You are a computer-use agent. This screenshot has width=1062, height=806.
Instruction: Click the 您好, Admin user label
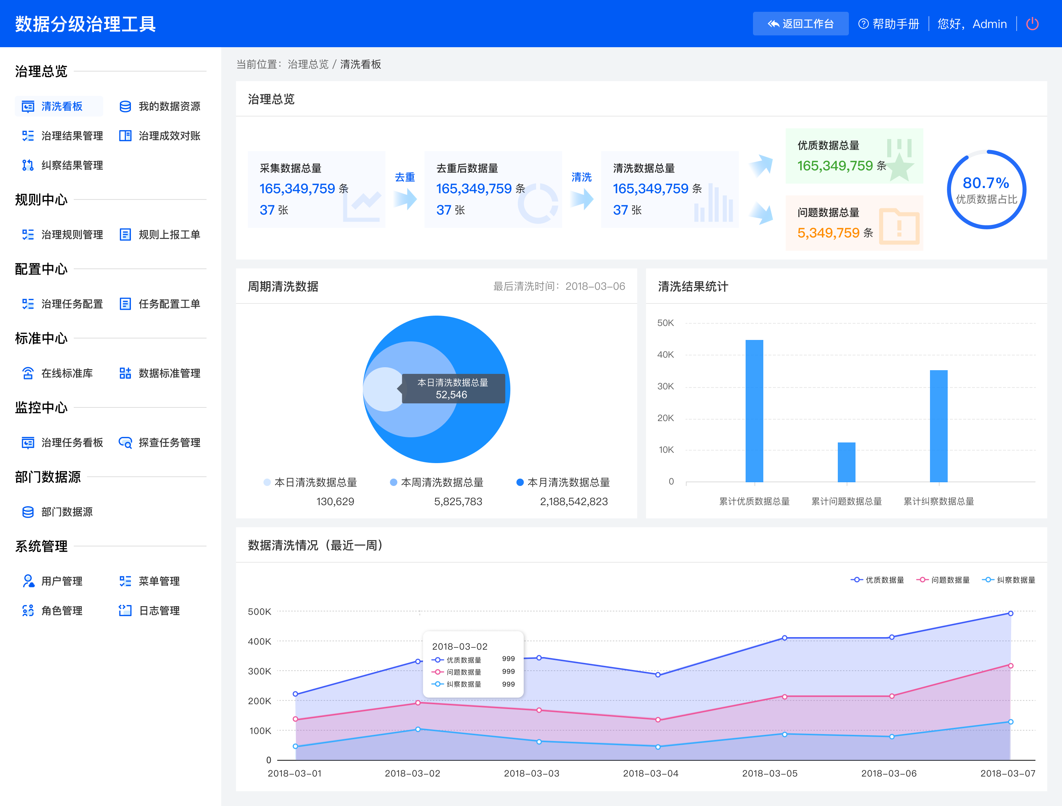tap(972, 24)
